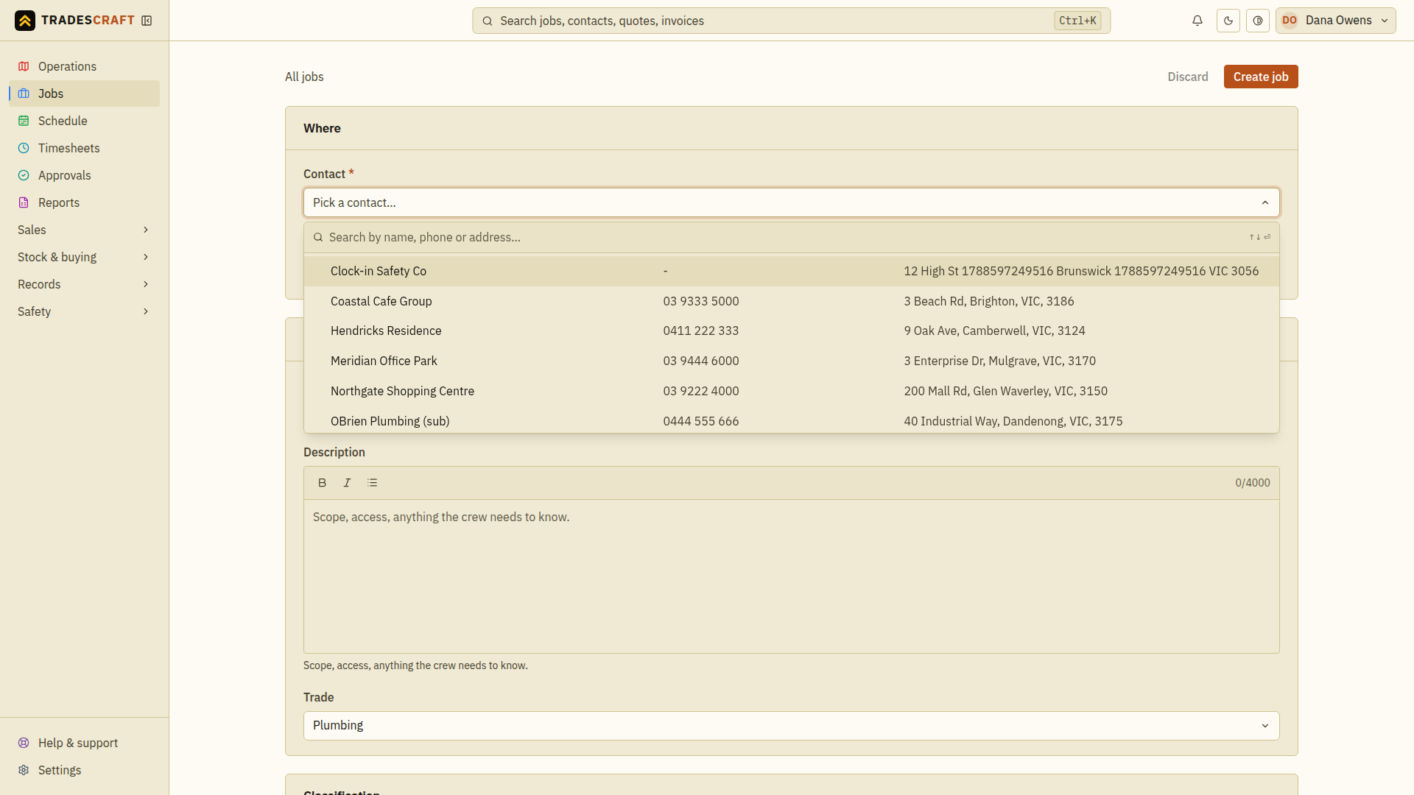
Task: Select Clock-in Safety Co contact
Action: pyautogui.click(x=791, y=271)
